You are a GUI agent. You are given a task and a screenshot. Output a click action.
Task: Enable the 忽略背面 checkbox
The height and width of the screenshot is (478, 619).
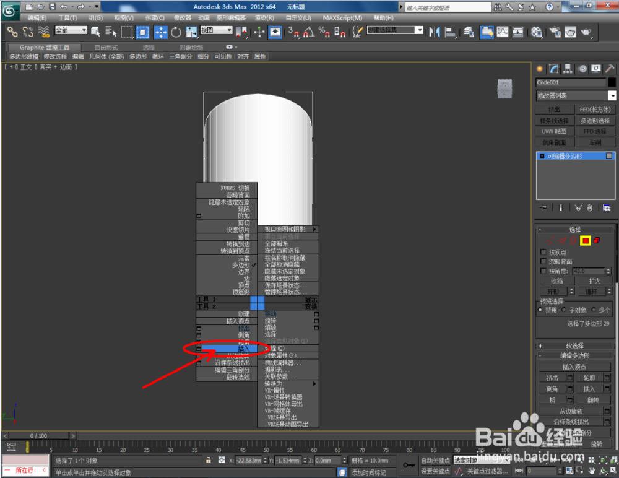point(543,261)
